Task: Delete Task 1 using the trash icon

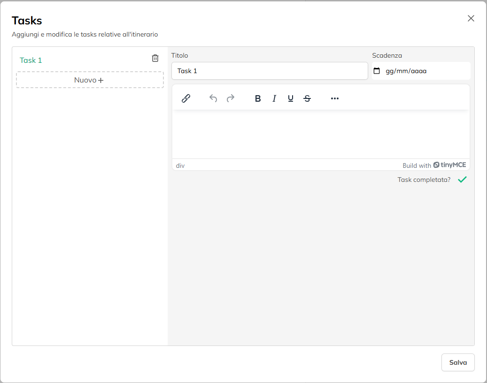Action: tap(155, 58)
